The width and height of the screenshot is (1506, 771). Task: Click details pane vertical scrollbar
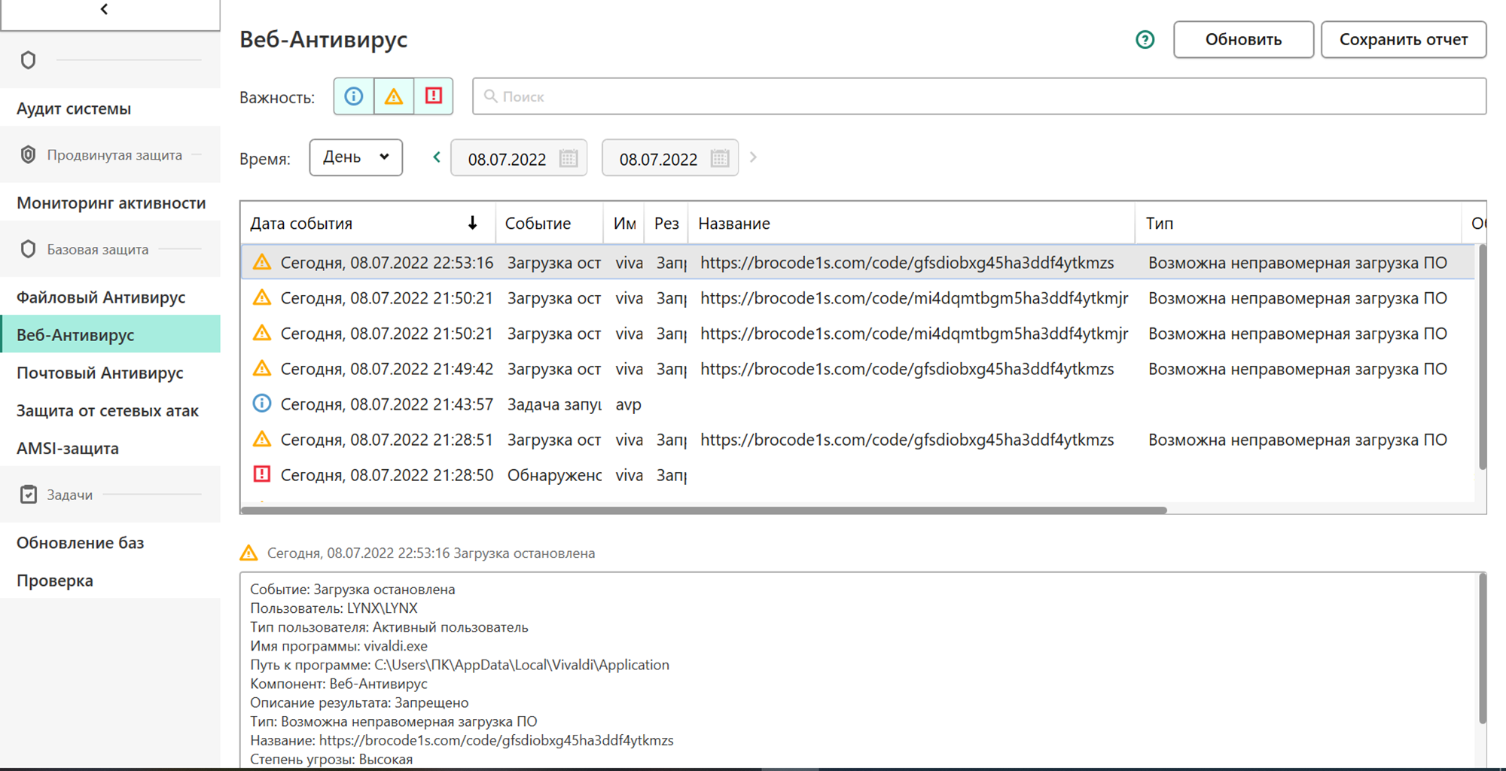[1482, 649]
